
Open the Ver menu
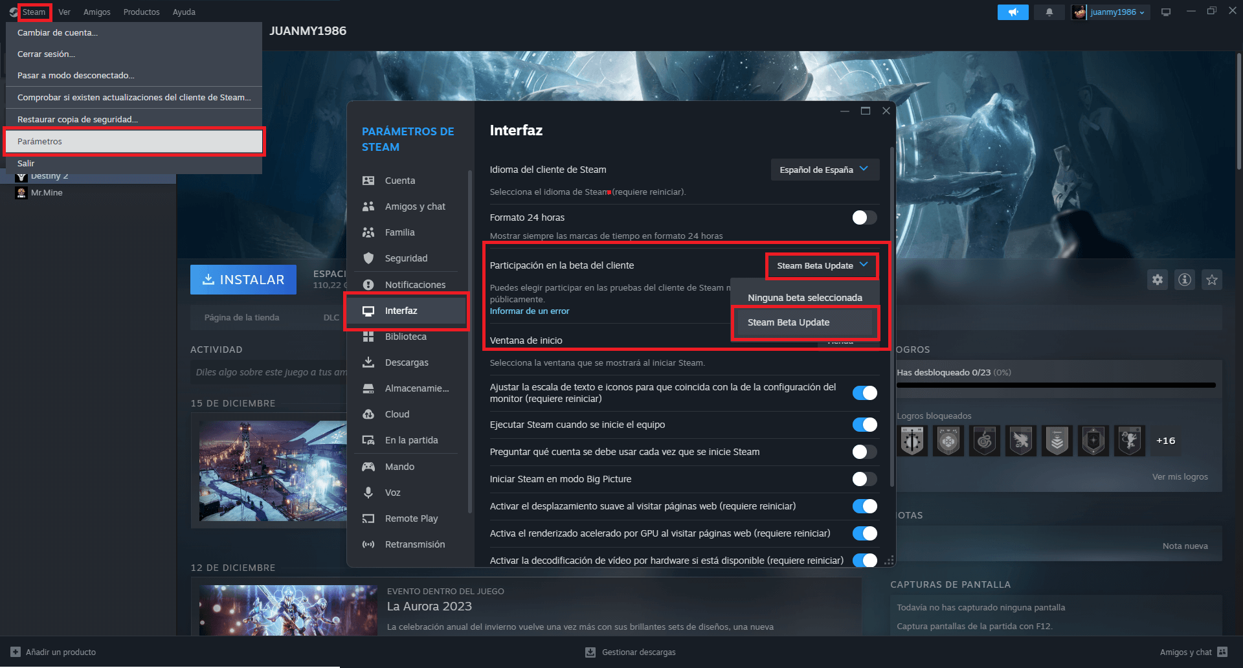click(x=64, y=12)
